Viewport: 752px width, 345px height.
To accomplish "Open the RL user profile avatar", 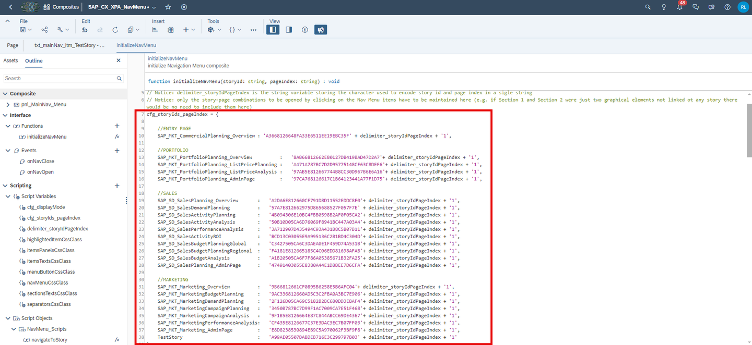I will click(743, 7).
